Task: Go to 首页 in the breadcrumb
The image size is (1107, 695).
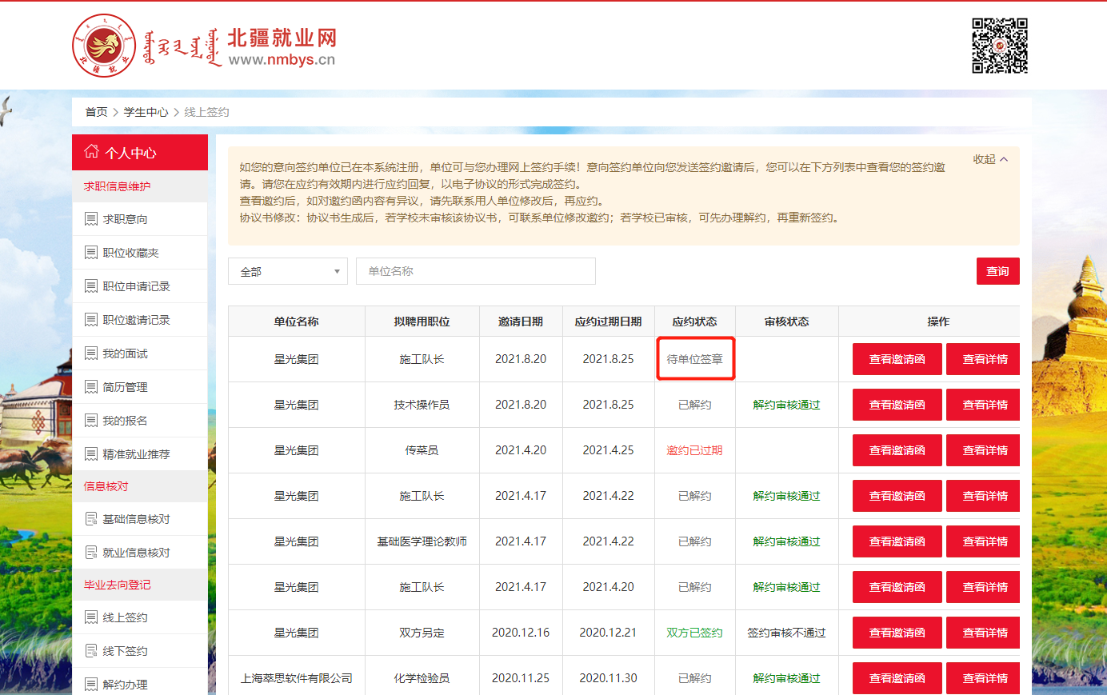Action: coord(96,112)
